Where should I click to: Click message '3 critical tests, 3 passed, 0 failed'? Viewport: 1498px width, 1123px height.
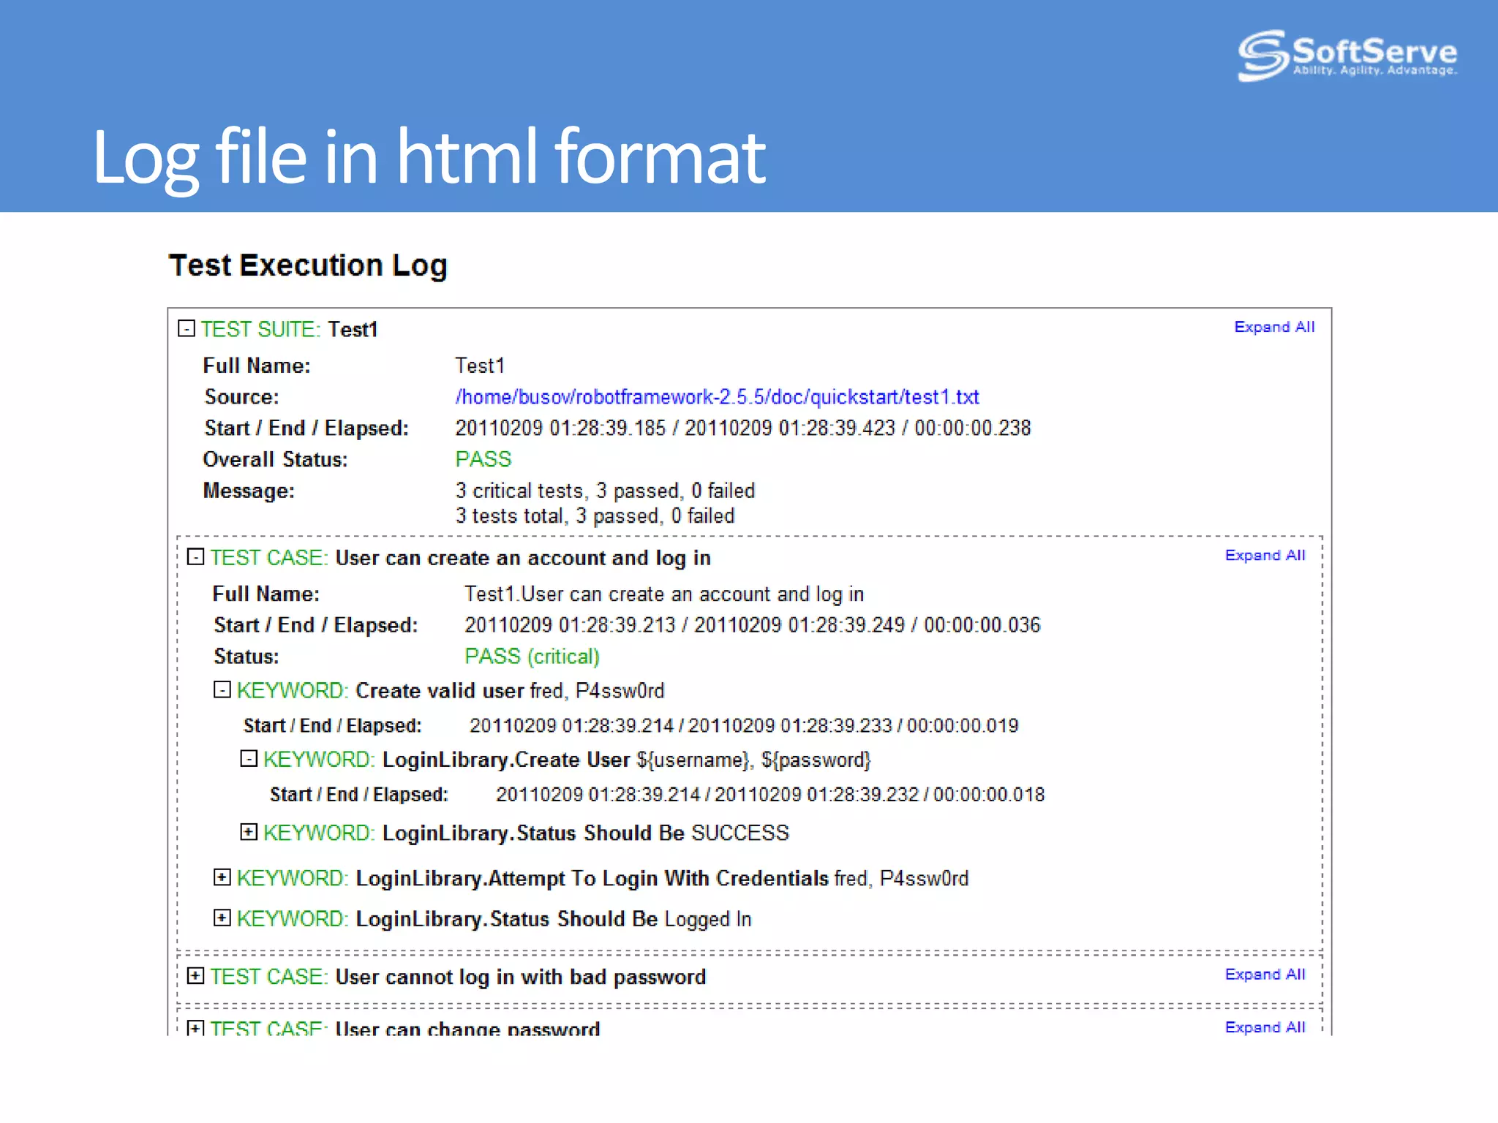(x=605, y=491)
